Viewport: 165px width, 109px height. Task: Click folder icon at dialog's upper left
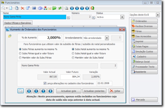(x=10, y=36)
